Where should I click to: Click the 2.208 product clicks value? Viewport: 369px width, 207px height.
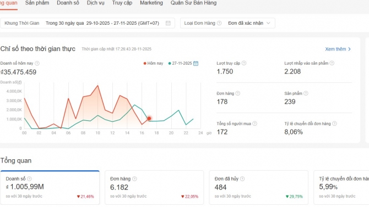tap(292, 71)
